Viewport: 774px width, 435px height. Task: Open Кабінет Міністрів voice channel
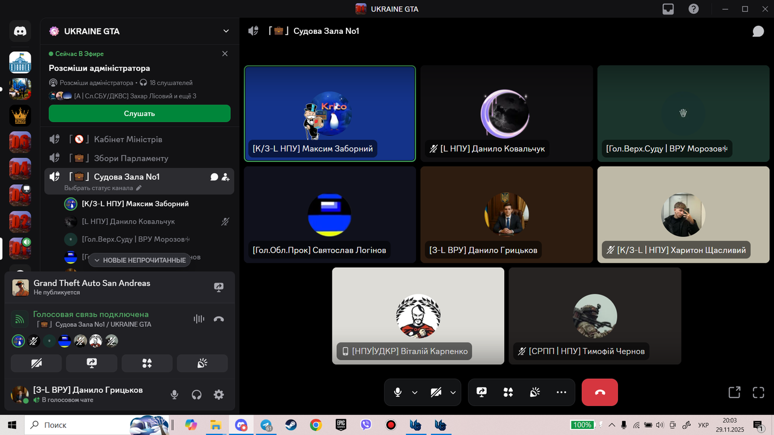[139, 139]
